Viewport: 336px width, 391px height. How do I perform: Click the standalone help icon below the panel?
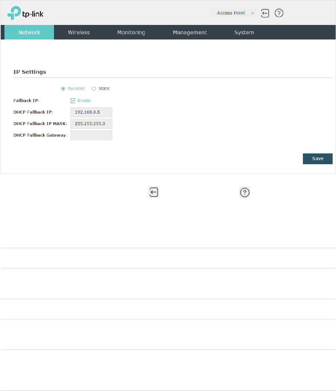(x=244, y=192)
